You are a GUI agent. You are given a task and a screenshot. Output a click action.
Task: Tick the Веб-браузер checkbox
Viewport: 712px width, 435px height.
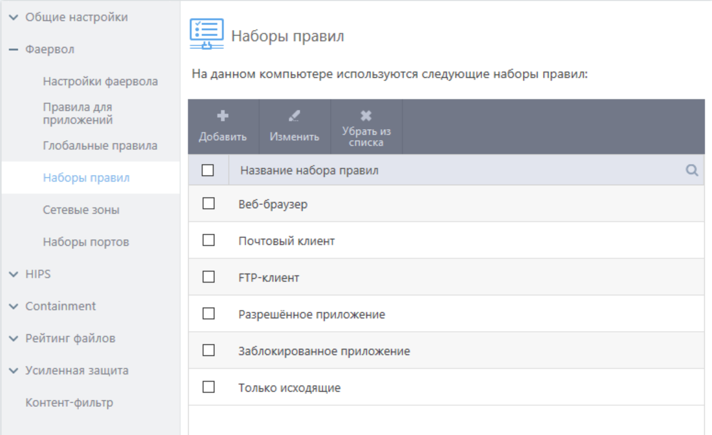(208, 204)
